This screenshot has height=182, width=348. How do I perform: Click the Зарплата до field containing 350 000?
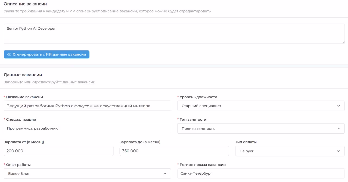[174, 151]
